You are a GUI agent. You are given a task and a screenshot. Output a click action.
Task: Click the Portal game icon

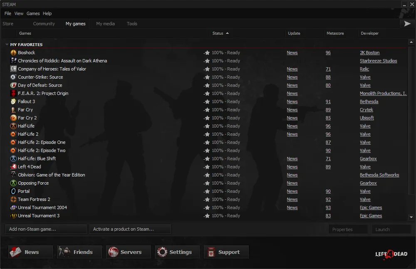(x=13, y=191)
